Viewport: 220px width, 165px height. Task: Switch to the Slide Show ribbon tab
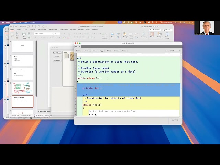tap(64, 30)
